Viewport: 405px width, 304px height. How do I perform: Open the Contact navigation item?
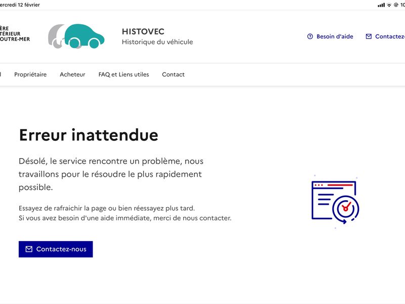click(x=173, y=74)
